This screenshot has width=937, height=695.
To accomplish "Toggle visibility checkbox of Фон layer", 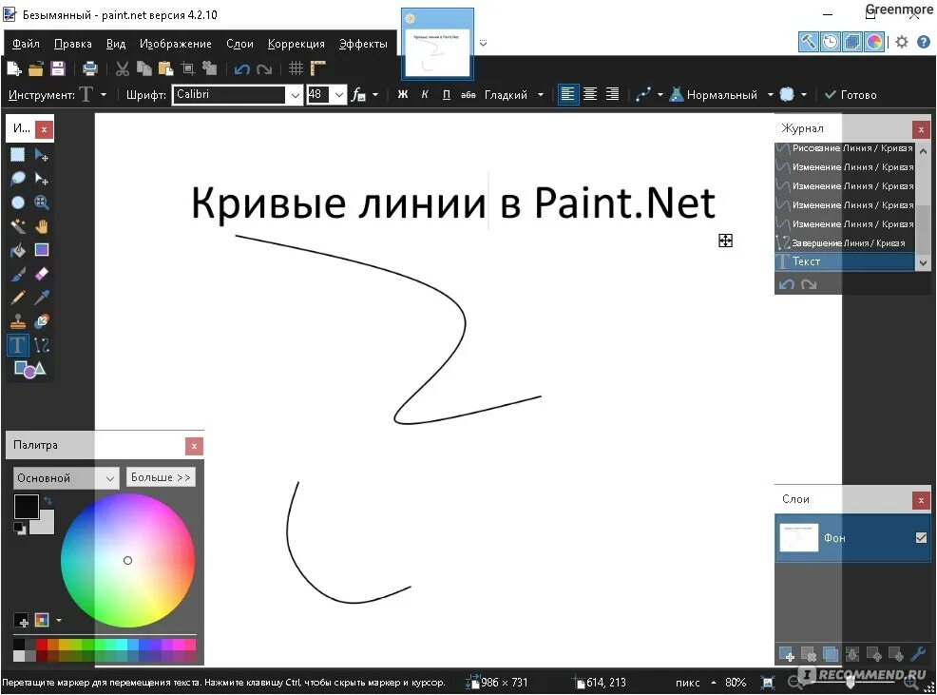I will [x=921, y=538].
